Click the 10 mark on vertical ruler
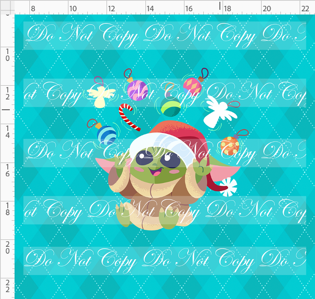Viewport: 315px width, 299px height. click(7, 55)
